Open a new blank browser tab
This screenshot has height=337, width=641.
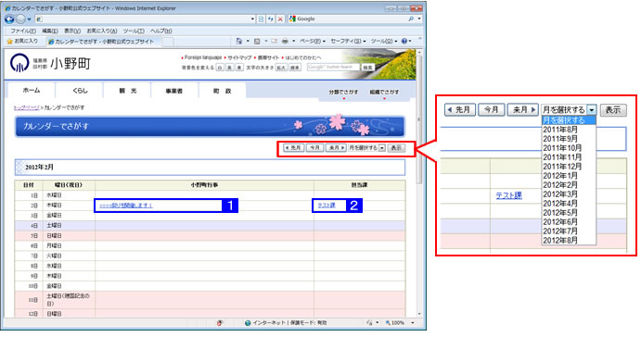coord(168,42)
